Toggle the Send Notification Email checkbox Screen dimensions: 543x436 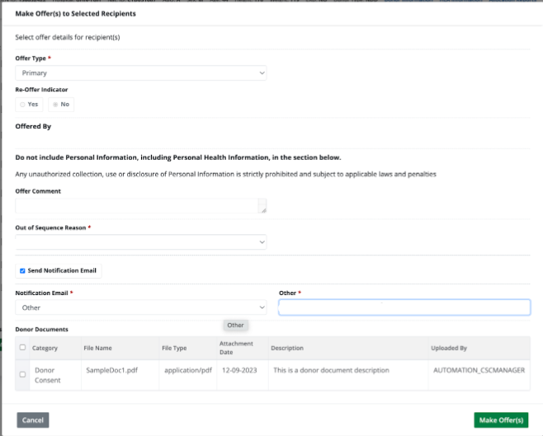click(x=22, y=270)
